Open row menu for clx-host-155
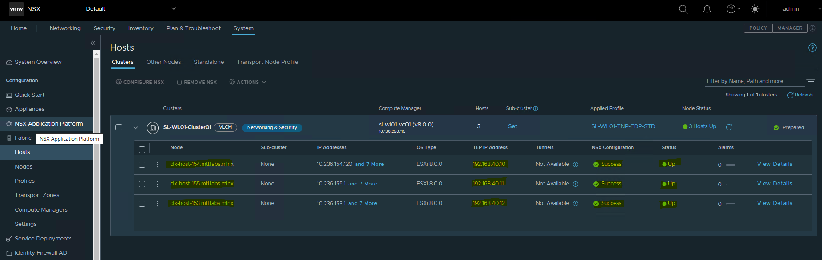Screen dimensions: 822x260 [x=157, y=184]
